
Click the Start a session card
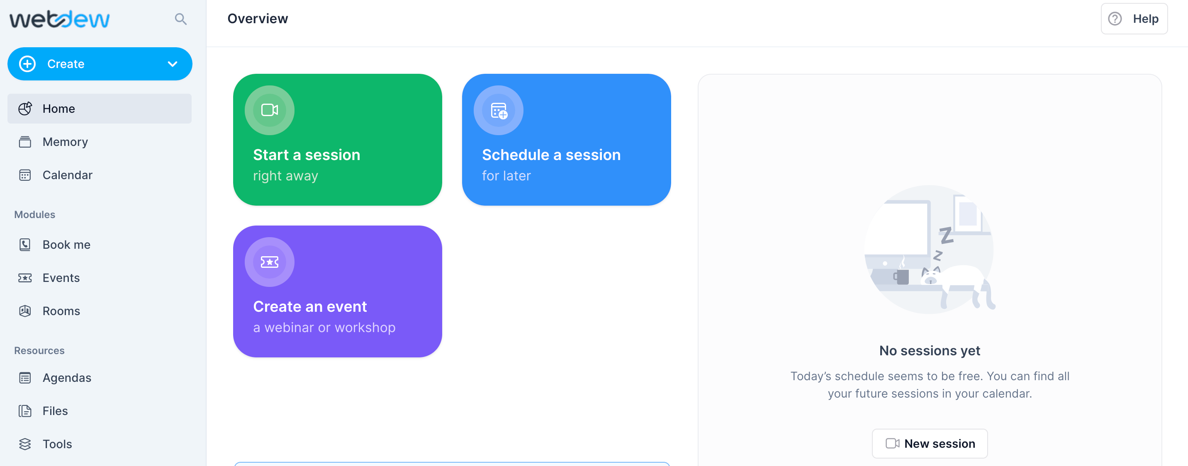(x=338, y=140)
